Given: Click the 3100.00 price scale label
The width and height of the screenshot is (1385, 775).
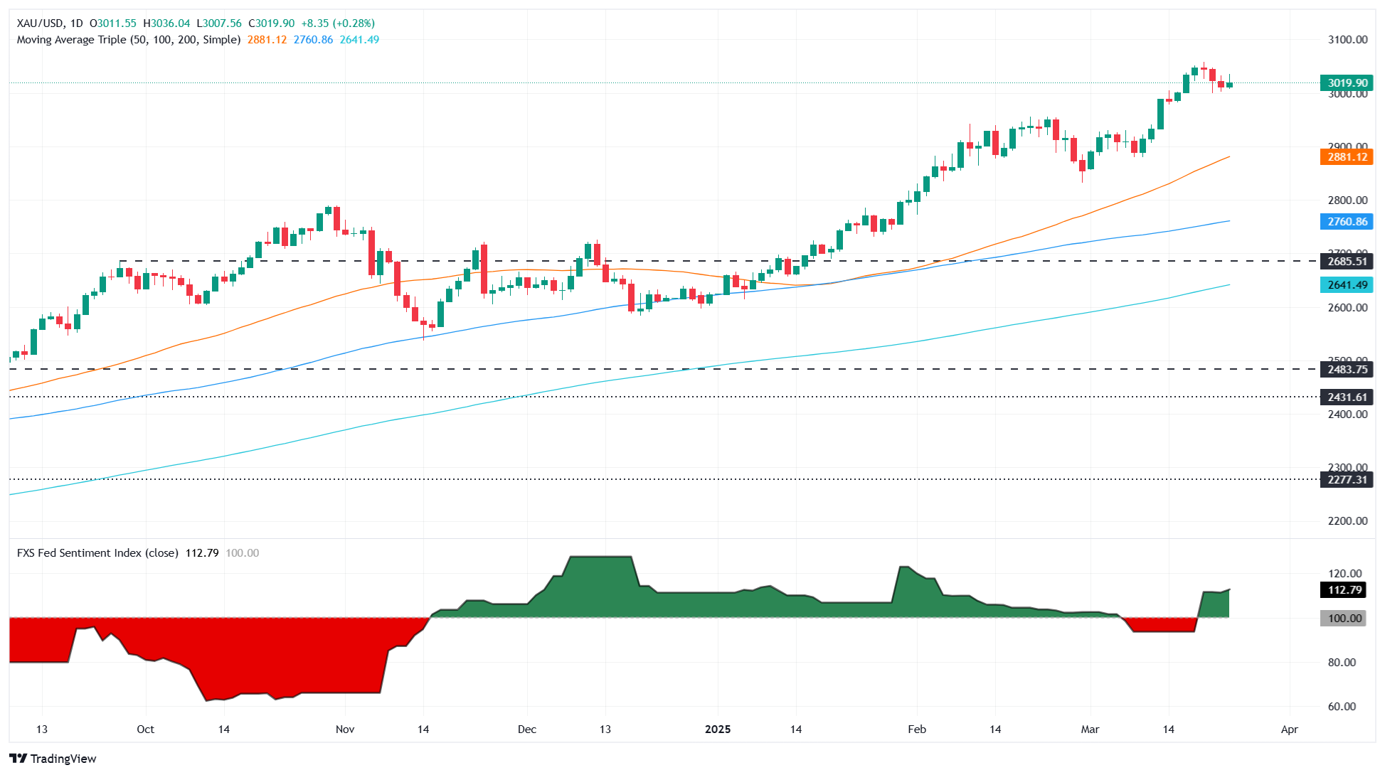Looking at the screenshot, I should pos(1347,40).
